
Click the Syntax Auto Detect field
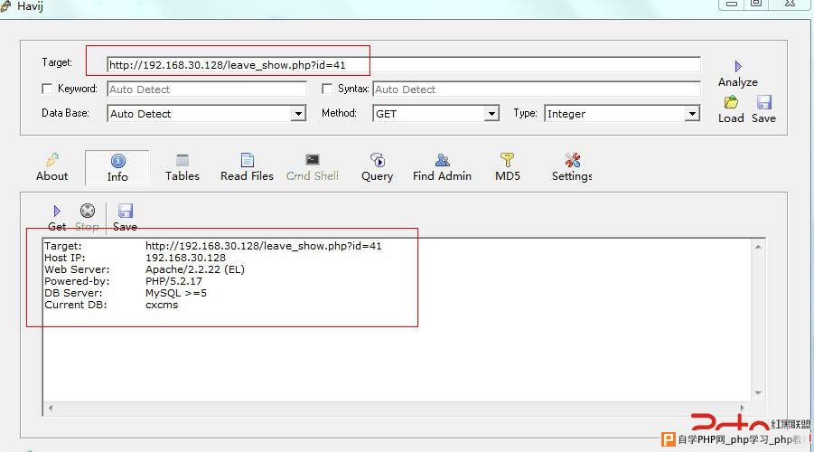(x=537, y=89)
